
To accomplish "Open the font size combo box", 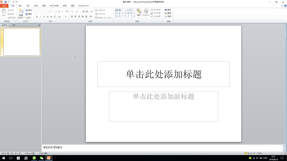I will point(54,11).
